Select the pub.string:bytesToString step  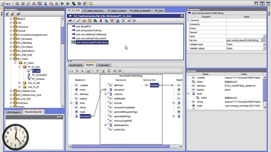(88, 30)
